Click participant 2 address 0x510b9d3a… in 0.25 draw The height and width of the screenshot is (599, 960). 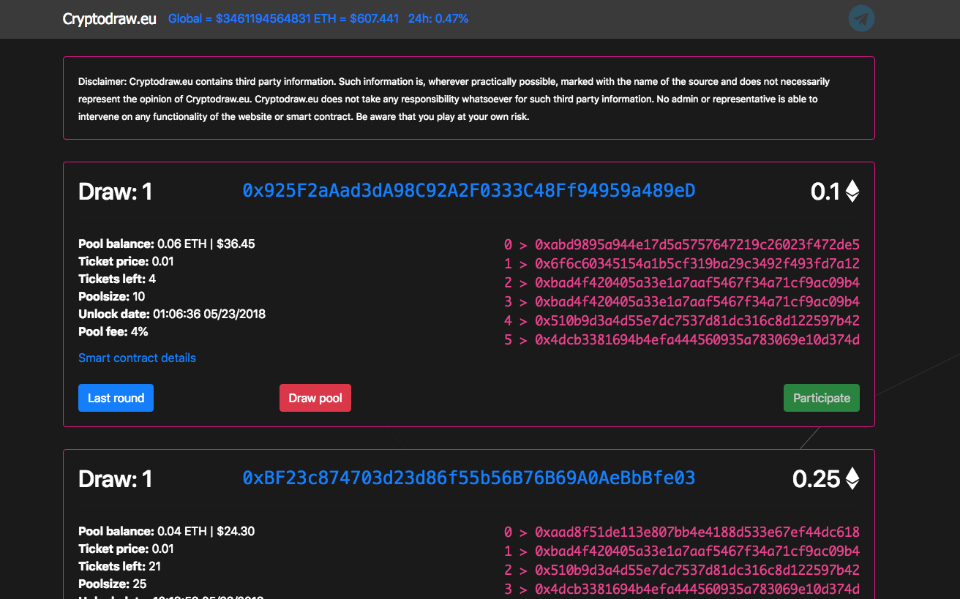pos(697,570)
